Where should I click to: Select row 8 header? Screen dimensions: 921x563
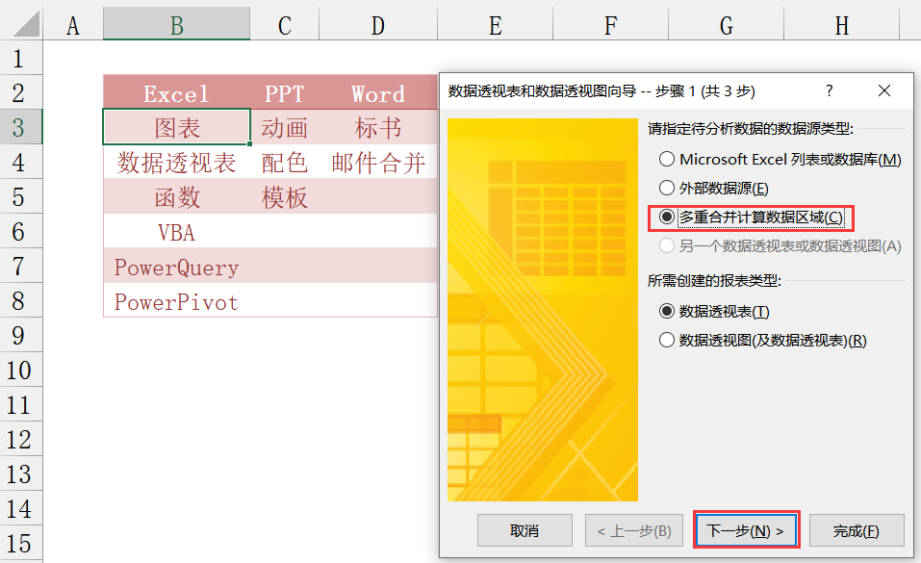[21, 300]
